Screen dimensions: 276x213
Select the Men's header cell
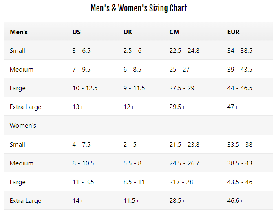tap(19, 32)
